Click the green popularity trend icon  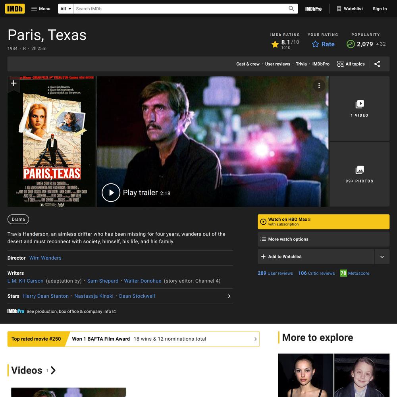tap(351, 44)
